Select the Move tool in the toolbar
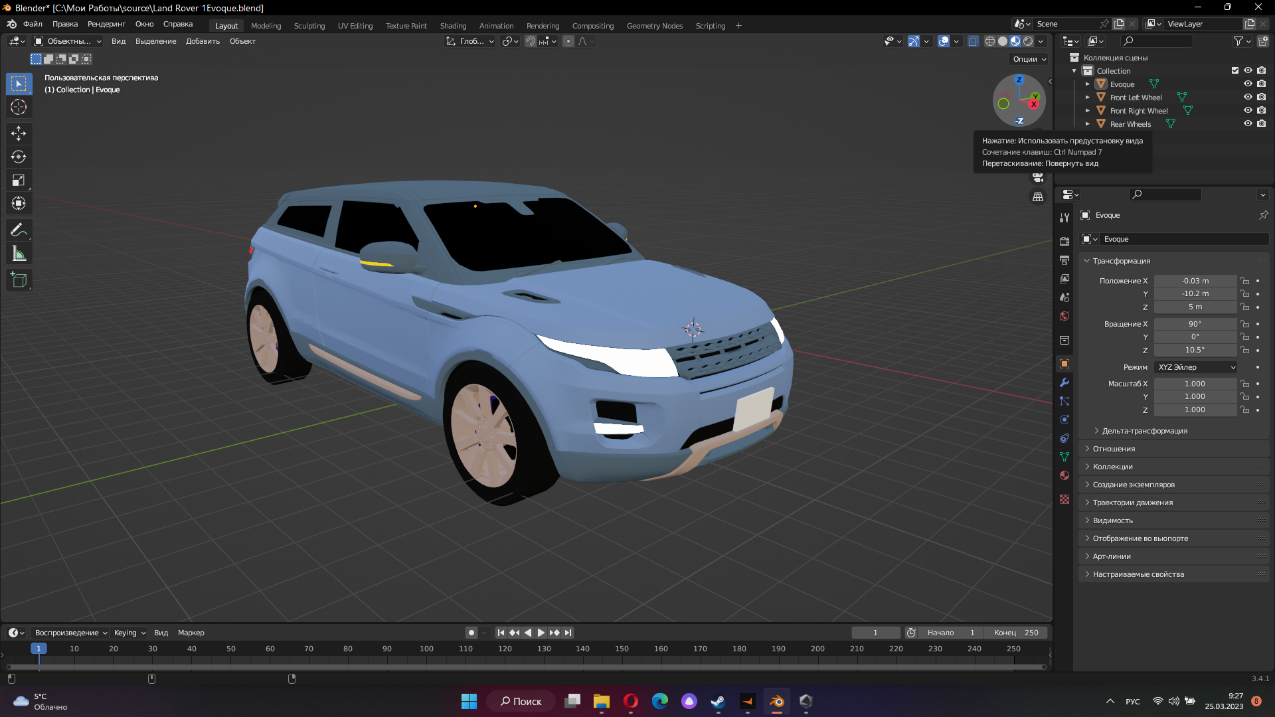 coord(19,133)
